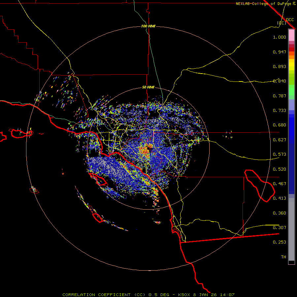The height and width of the screenshot is (297, 297).
Task: Click the 0.627 scale value
Action: [280, 140]
